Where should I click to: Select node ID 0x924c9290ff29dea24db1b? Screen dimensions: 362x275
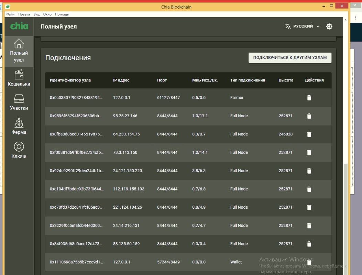[77, 170]
